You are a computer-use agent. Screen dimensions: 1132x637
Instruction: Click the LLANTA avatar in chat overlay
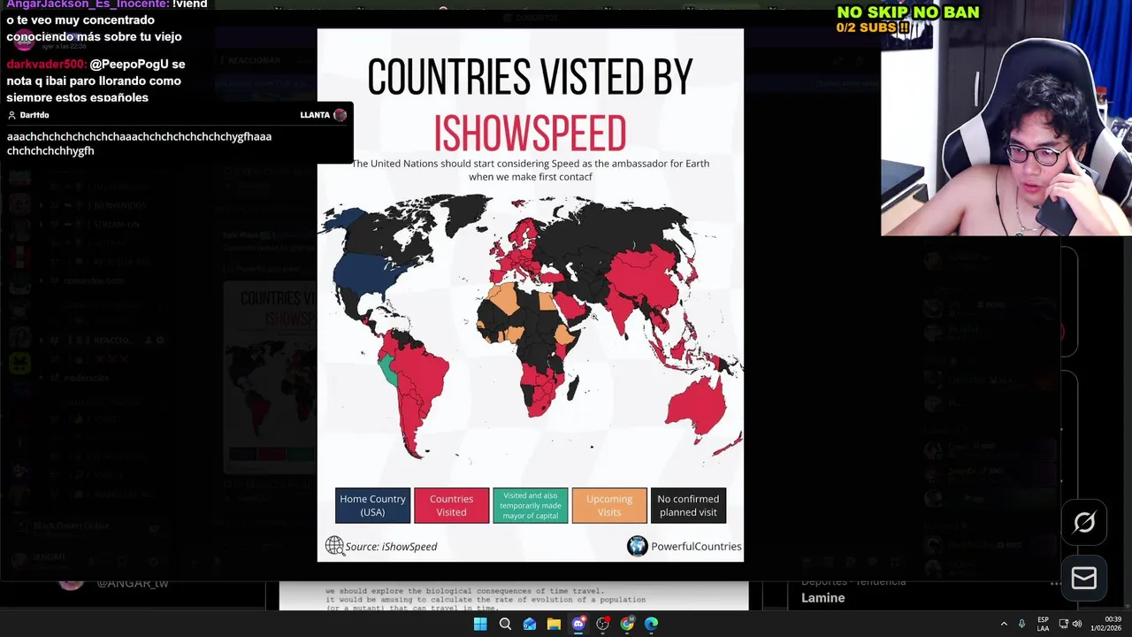coord(340,115)
